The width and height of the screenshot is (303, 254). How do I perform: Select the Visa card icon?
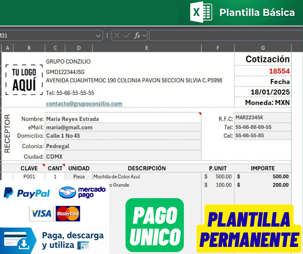tap(41, 213)
